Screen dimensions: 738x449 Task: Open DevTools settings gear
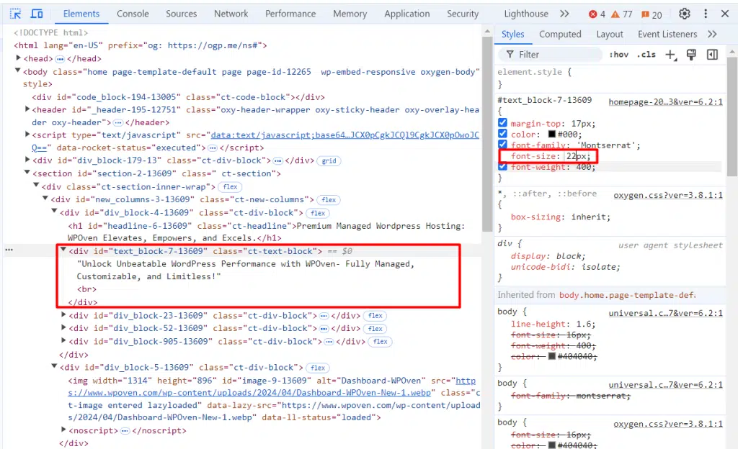(x=684, y=14)
